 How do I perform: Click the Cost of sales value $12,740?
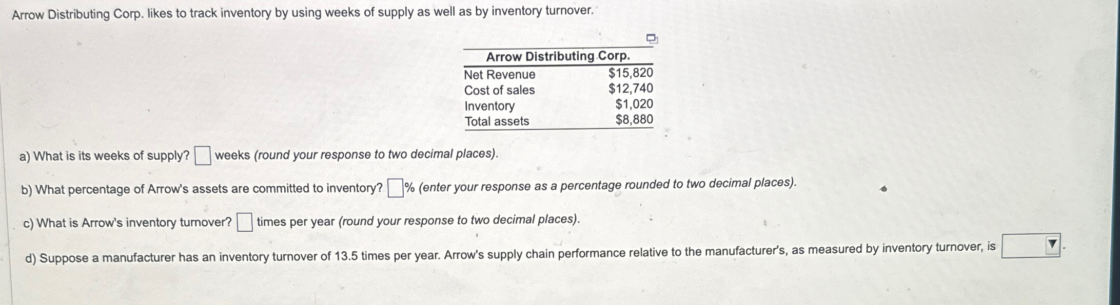click(630, 91)
